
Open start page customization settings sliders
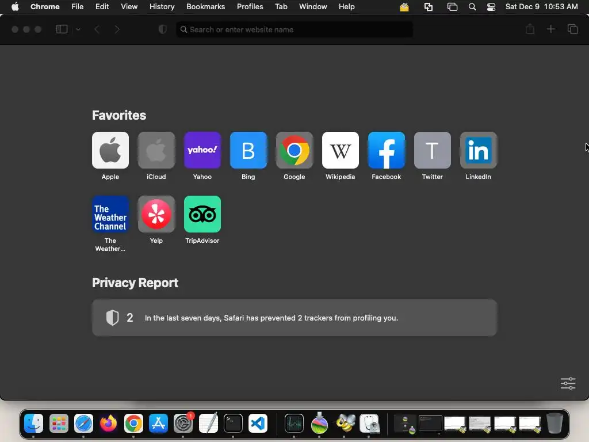pos(568,383)
